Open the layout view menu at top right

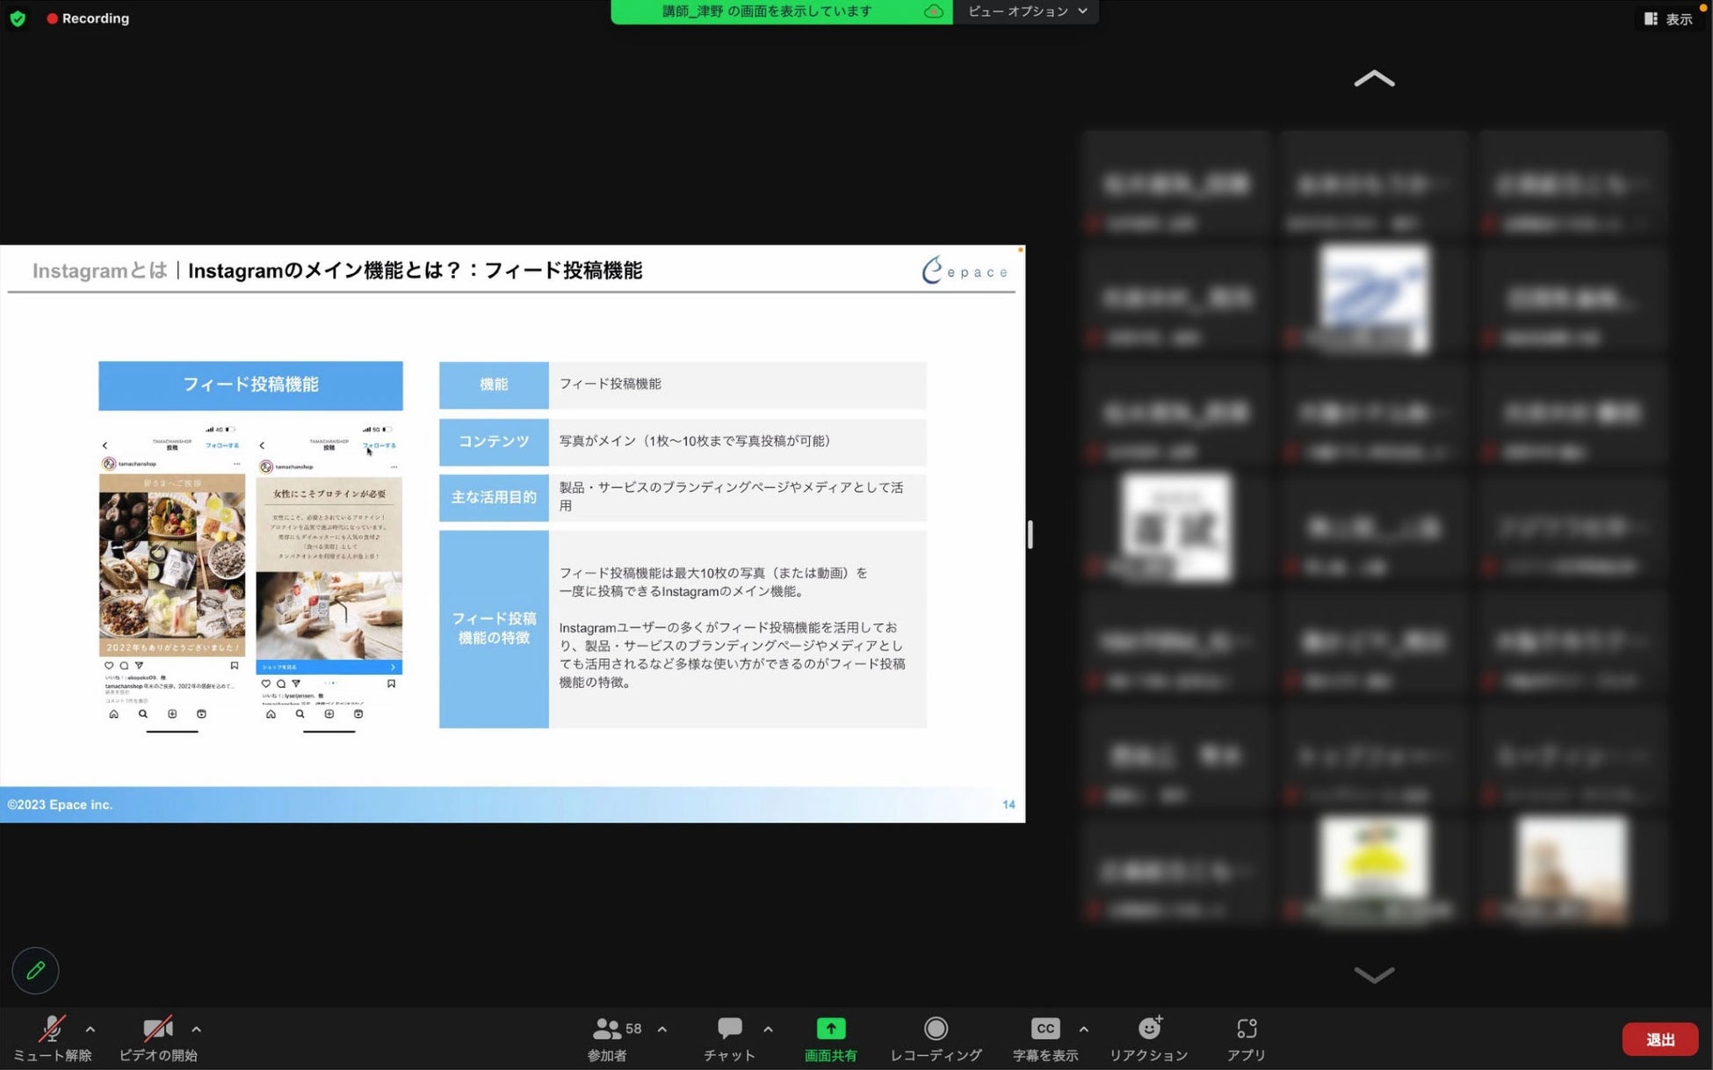pos(1668,18)
